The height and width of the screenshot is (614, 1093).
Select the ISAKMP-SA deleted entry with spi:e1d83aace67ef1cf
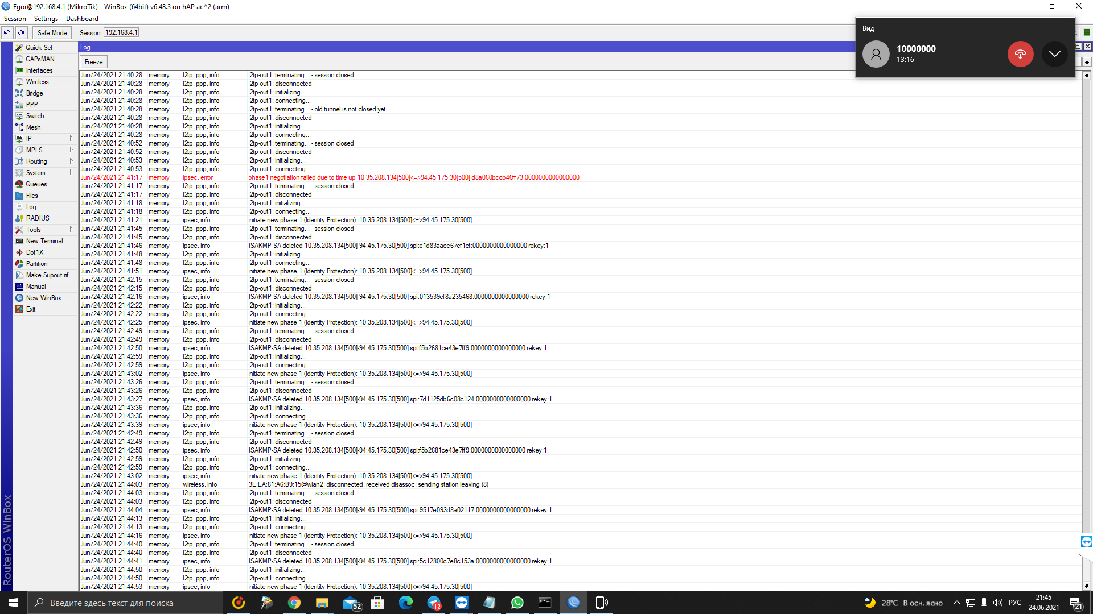click(580, 246)
